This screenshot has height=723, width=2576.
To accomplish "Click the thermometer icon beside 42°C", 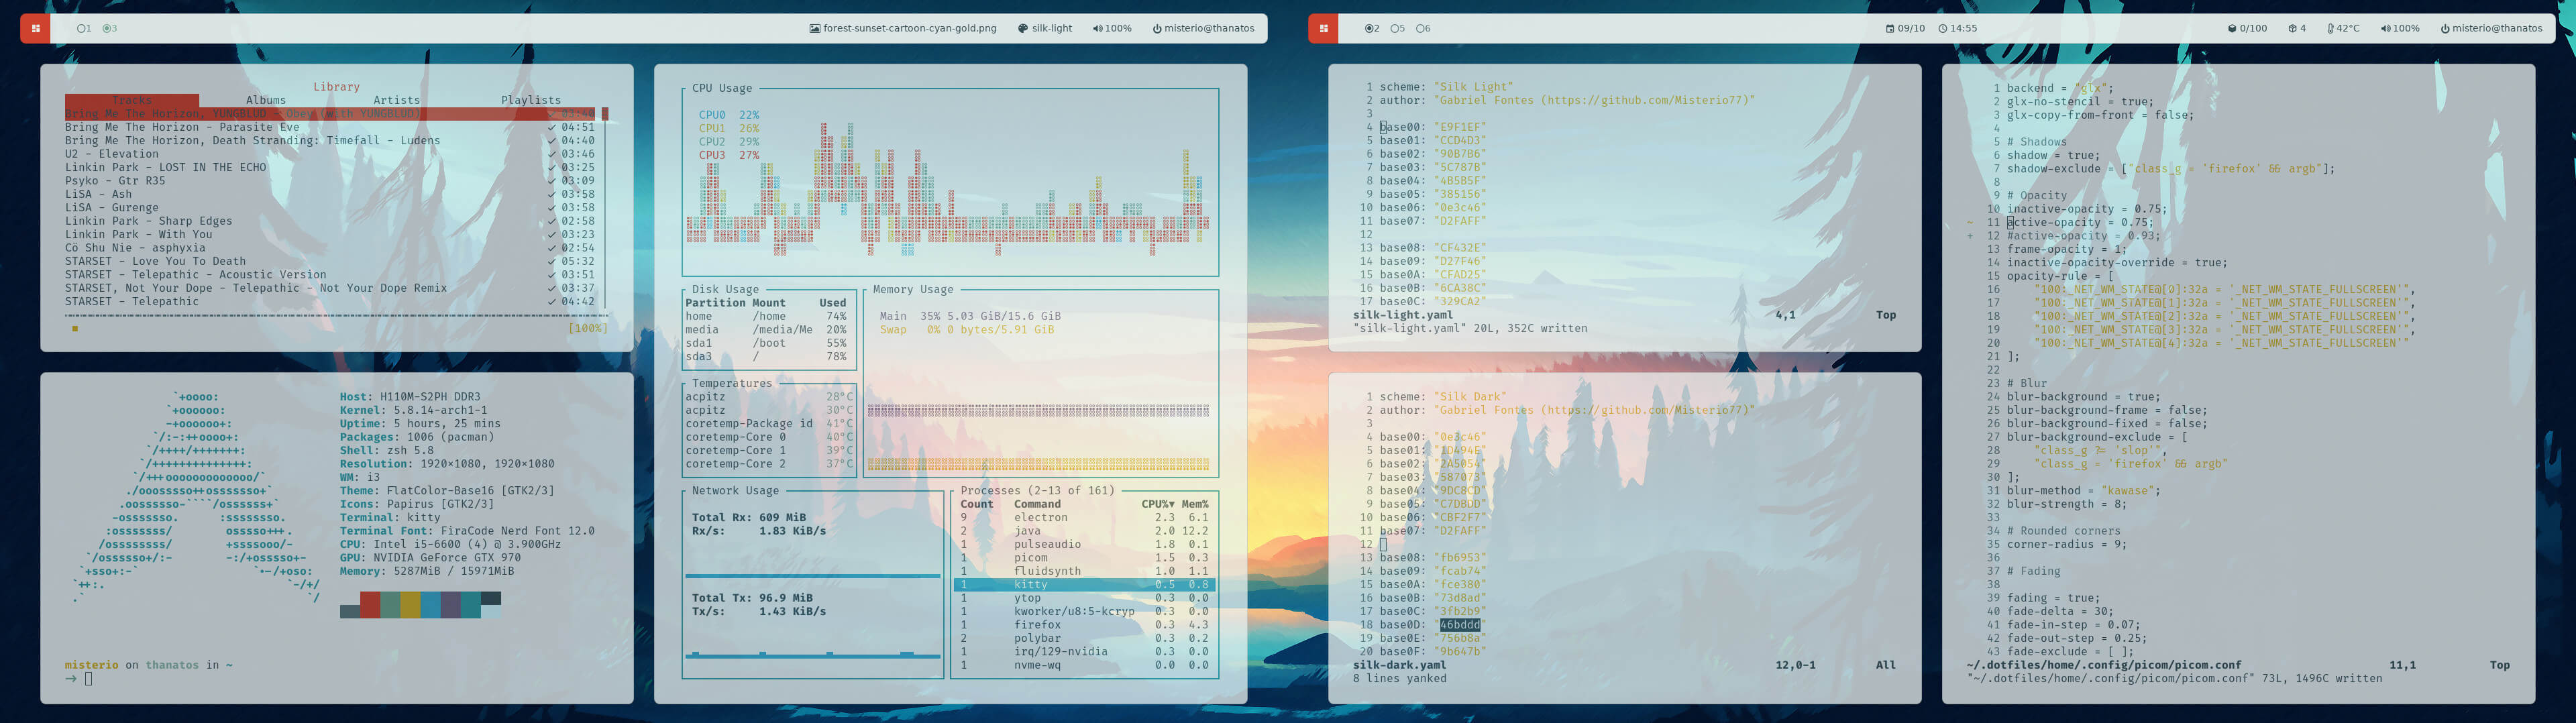I will point(2331,28).
